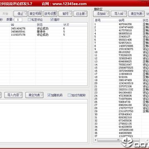Select QQ number 896284180

click(125, 105)
